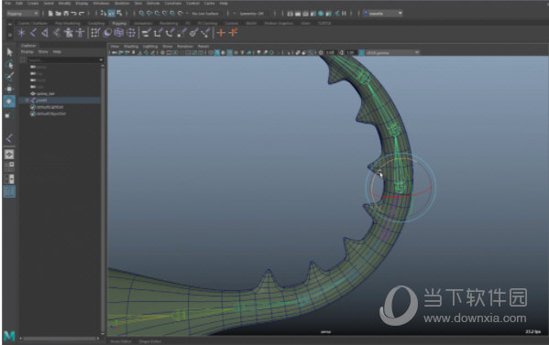Open the sRGB gamma view transform dropdown

(x=392, y=53)
